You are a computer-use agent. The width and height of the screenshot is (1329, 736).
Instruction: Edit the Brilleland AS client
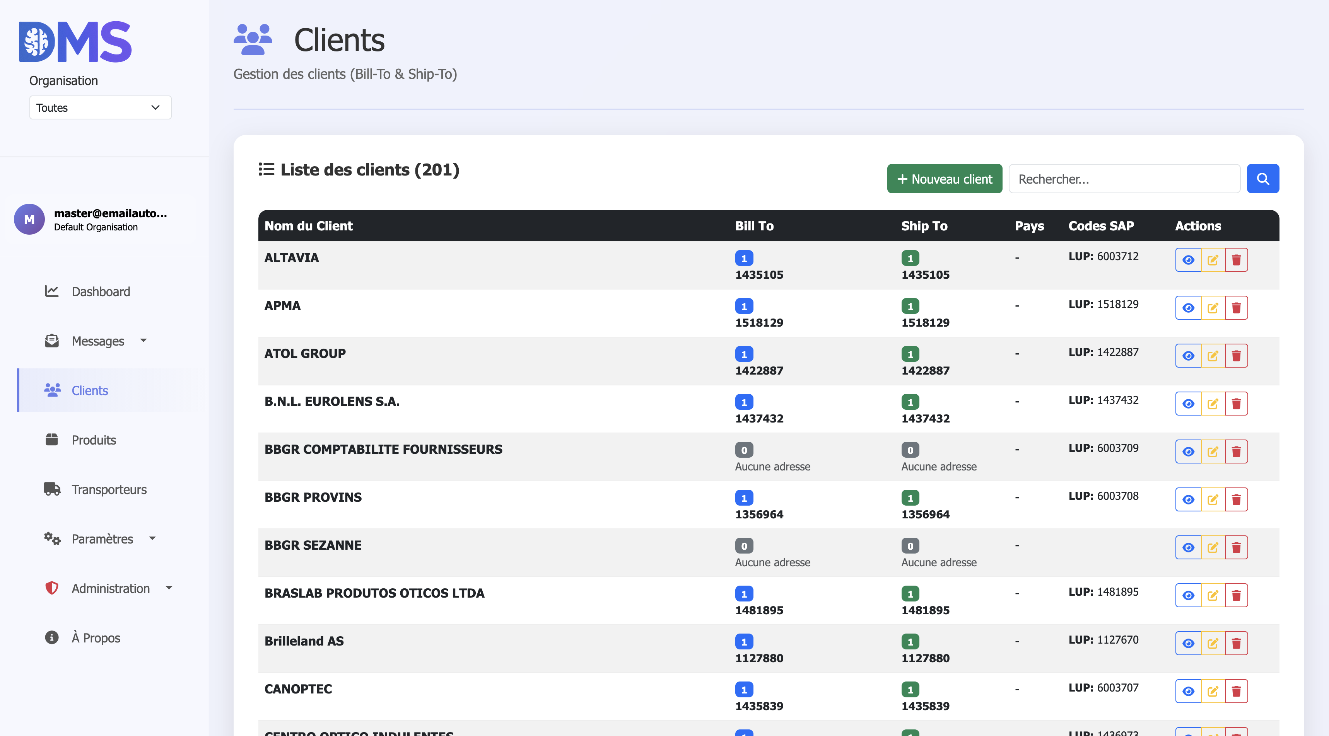pos(1213,643)
